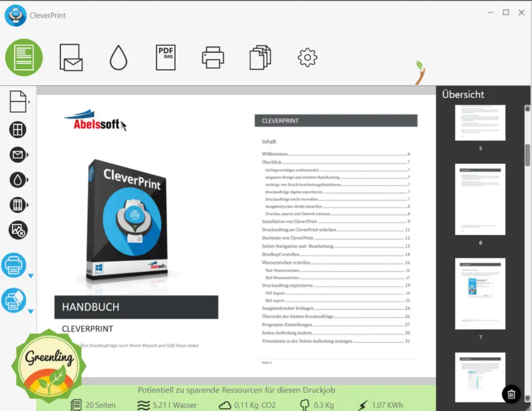Click the overview panel scrollbar thumb
This screenshot has width=532, height=411.
click(x=527, y=155)
